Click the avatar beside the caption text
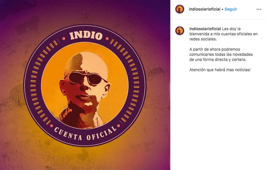 pyautogui.click(x=180, y=31)
